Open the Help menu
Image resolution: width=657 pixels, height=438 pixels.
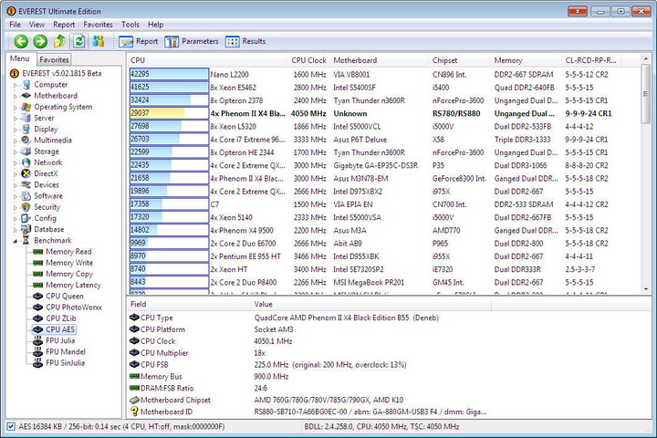tap(155, 25)
